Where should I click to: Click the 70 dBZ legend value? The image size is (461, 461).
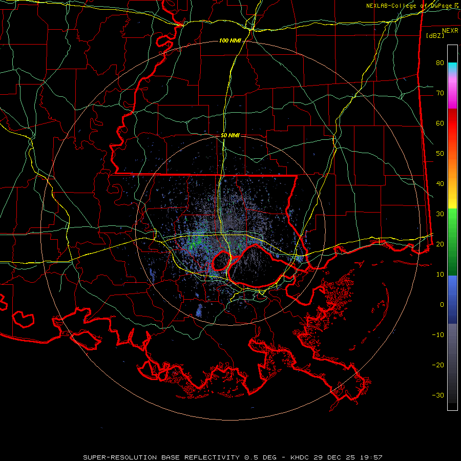pos(440,93)
